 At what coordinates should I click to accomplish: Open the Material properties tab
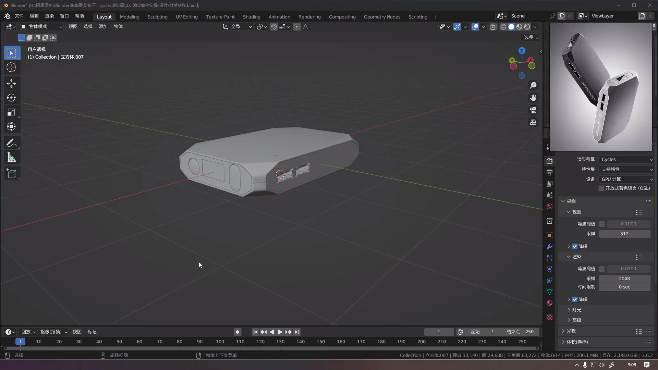click(x=549, y=303)
